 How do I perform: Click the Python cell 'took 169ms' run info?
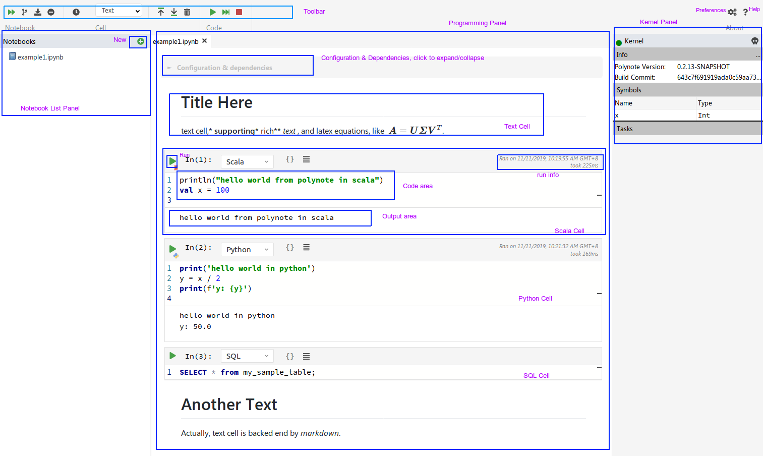[584, 254]
